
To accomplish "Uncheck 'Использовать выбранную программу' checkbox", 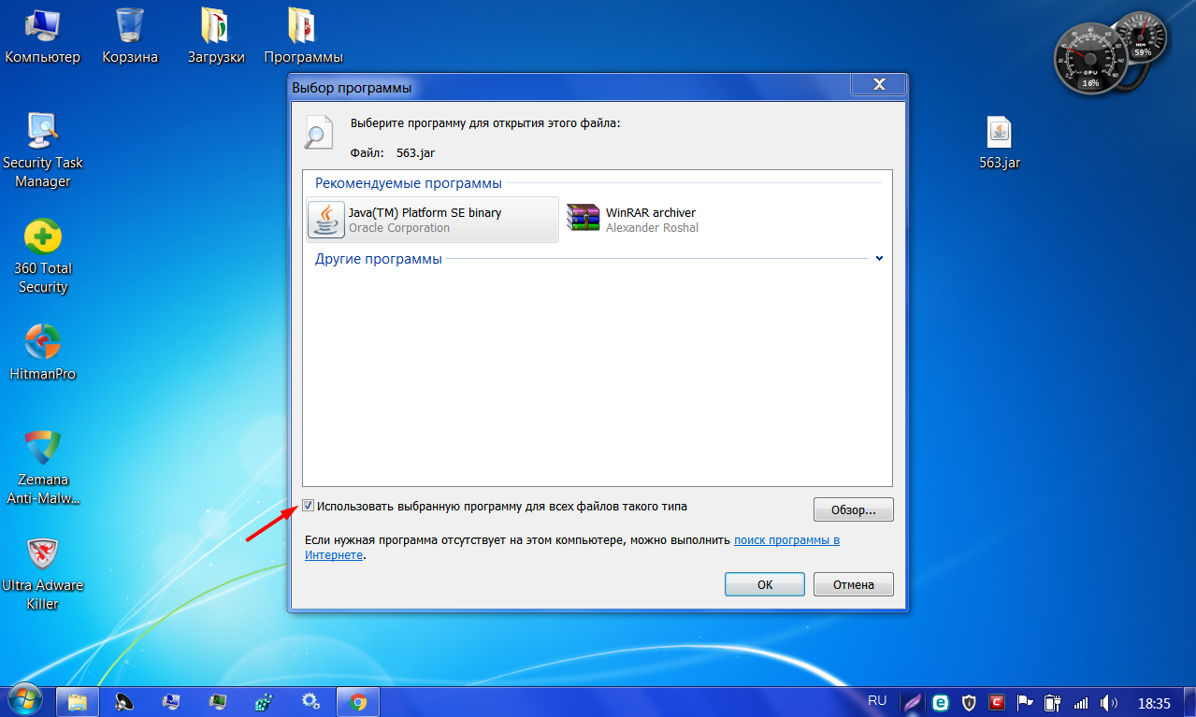I will click(308, 507).
